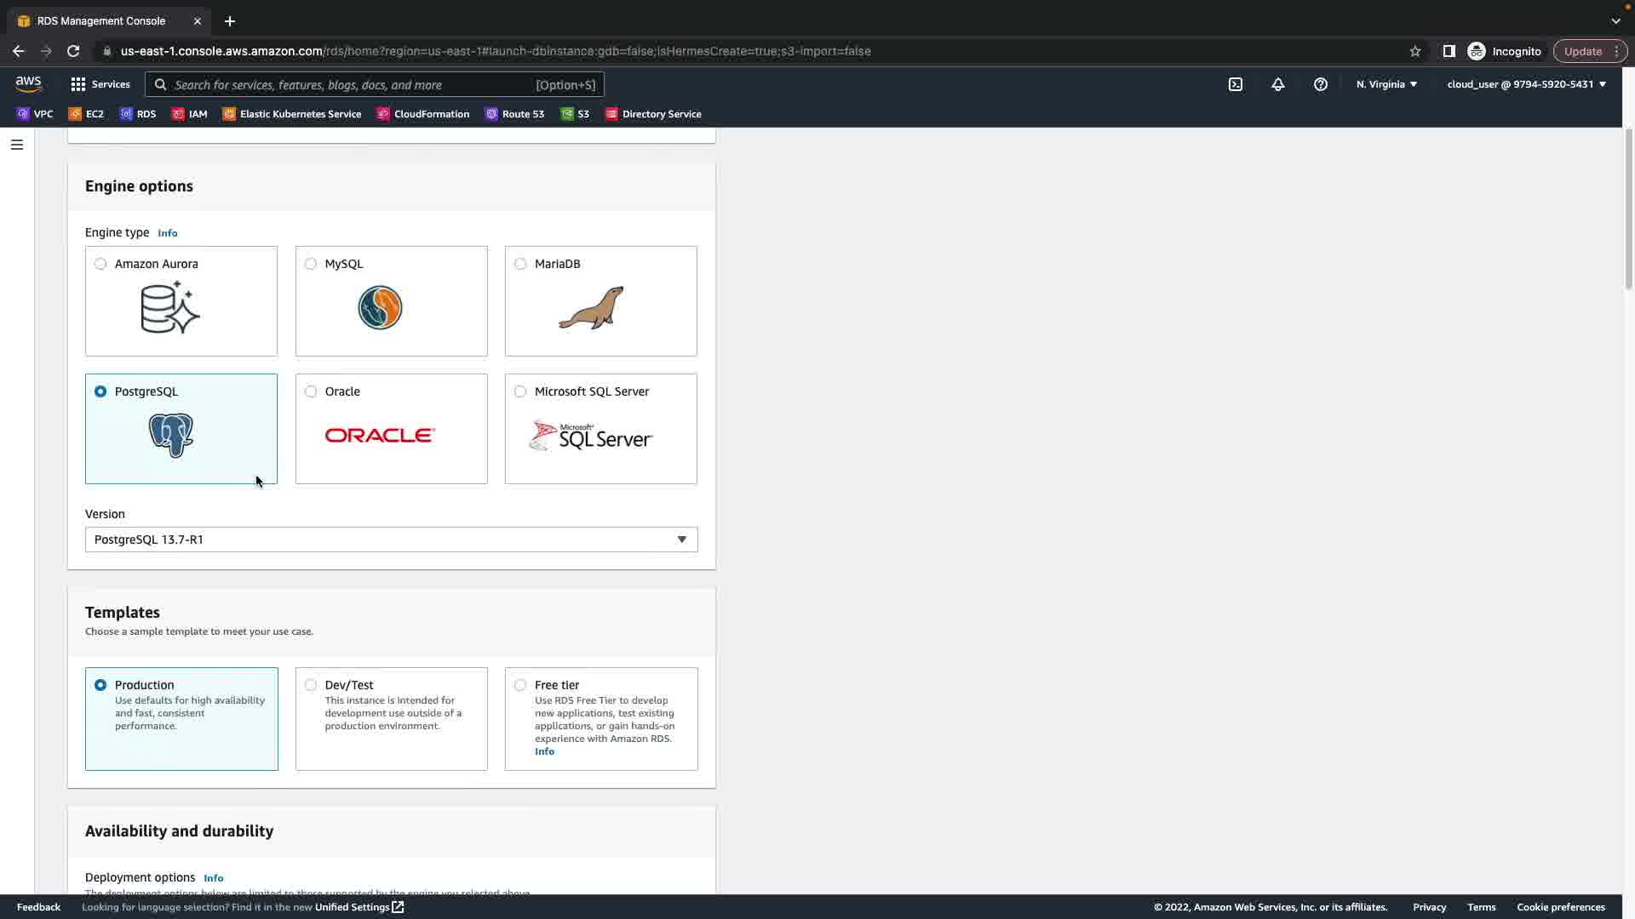Choose the Free tier template
This screenshot has height=919, width=1635.
[x=520, y=685]
